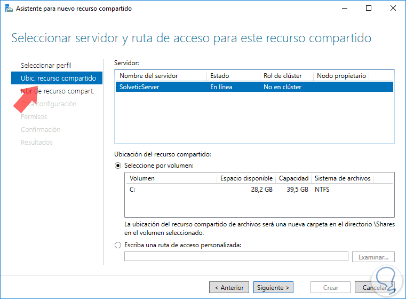Screen dimensions: 406x299
Task: Select the 'Seleccione por volumen' radio option
Action: coord(118,166)
